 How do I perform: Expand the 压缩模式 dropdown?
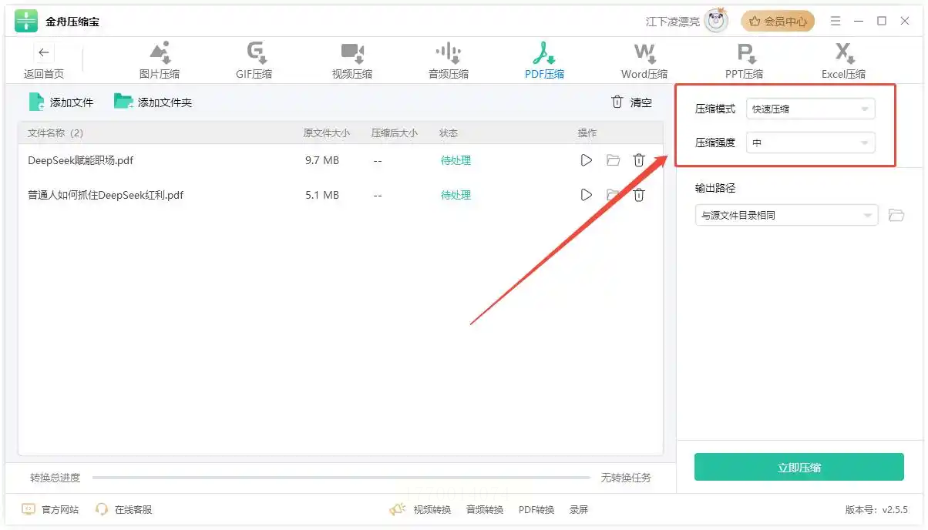coord(811,109)
